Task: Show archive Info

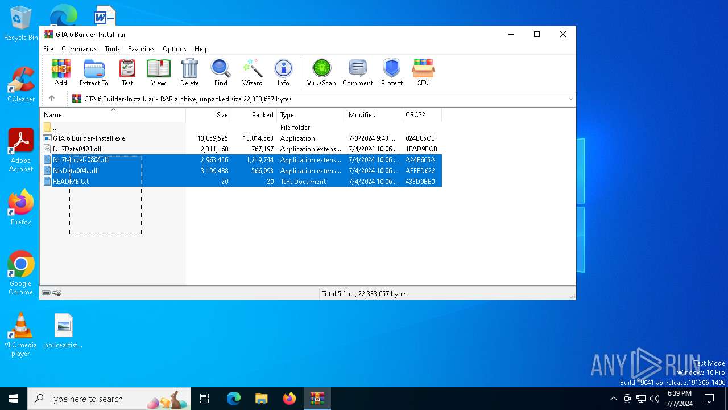Action: pyautogui.click(x=283, y=72)
